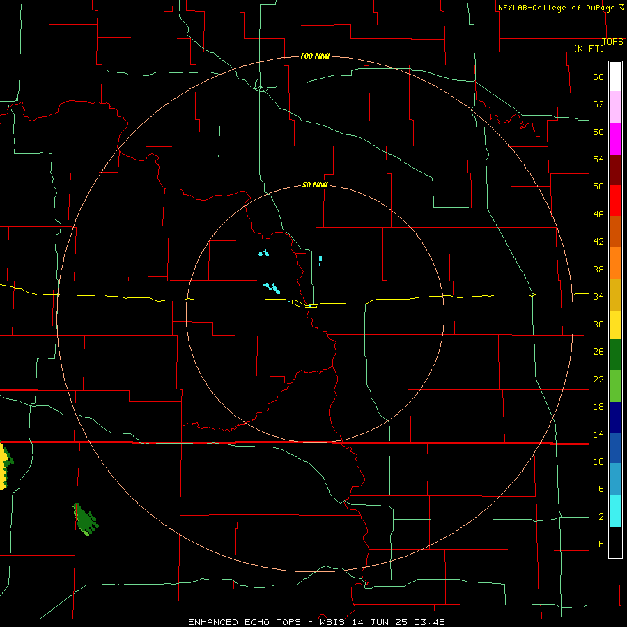The width and height of the screenshot is (627, 627).
Task: Click the cyan echo in the county north of the yellow highway
Action: [263, 253]
